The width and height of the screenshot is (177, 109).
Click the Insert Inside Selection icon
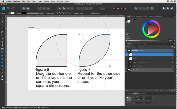click(x=172, y=8)
